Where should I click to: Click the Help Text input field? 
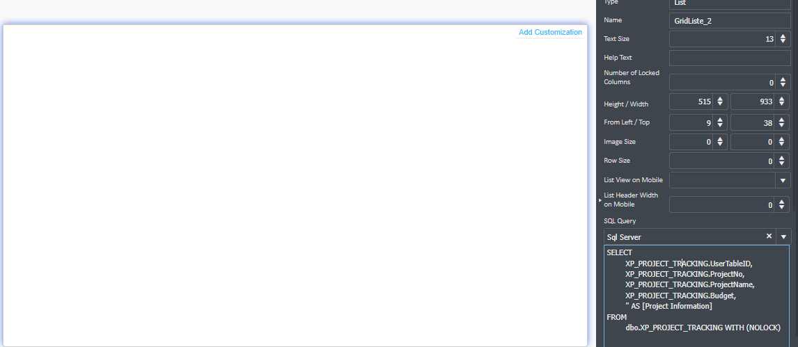730,58
